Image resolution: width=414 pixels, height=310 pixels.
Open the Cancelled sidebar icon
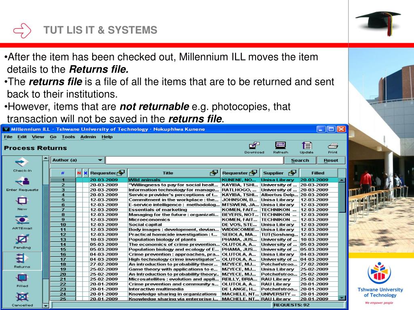point(22,300)
